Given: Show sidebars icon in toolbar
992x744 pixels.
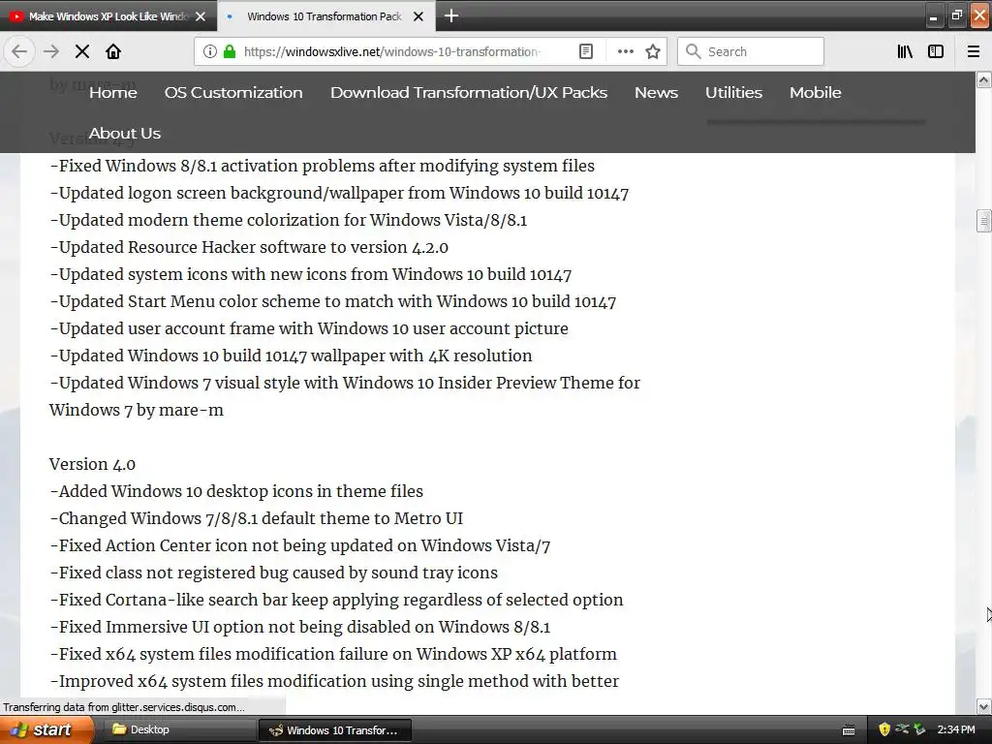Looking at the screenshot, I should click(x=936, y=51).
